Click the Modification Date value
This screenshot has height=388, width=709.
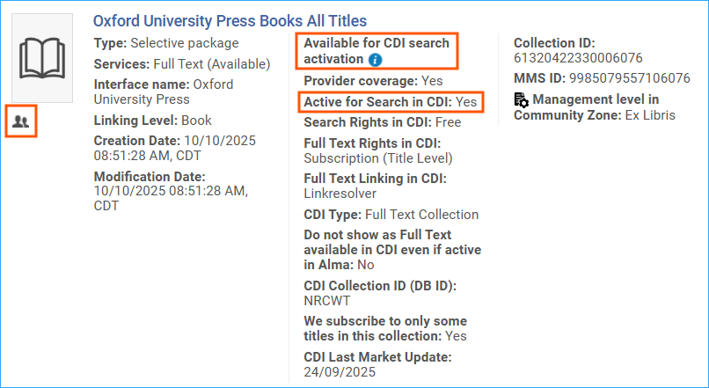click(x=171, y=198)
